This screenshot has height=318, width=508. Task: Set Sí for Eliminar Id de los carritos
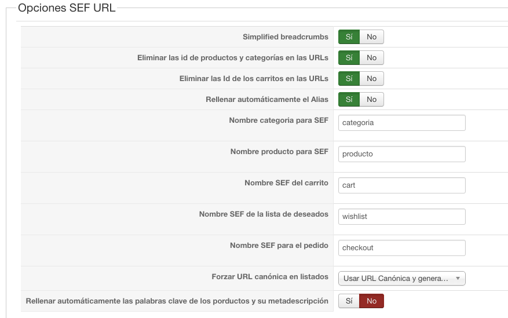pos(349,78)
